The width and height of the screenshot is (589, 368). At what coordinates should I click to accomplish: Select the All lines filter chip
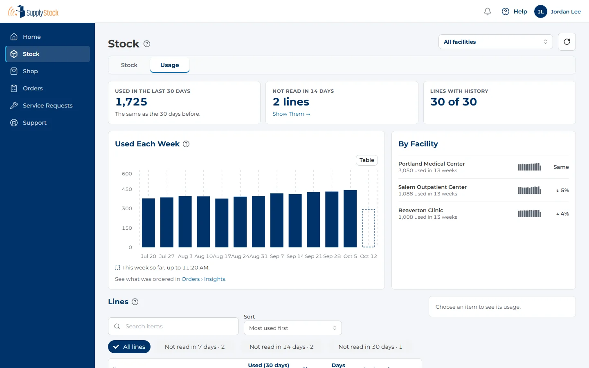(x=129, y=347)
